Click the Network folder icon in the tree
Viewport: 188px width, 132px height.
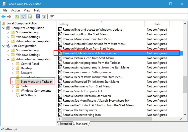coord(17,73)
